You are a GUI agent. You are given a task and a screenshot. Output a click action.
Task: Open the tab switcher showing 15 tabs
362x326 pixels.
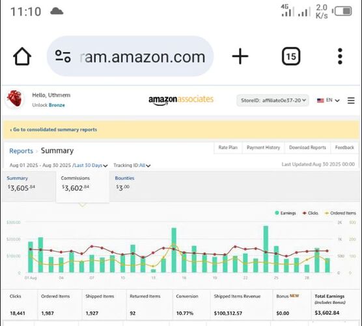click(291, 56)
